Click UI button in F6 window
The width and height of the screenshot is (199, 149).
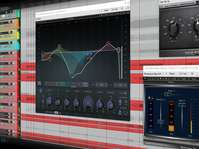(x=122, y=8)
